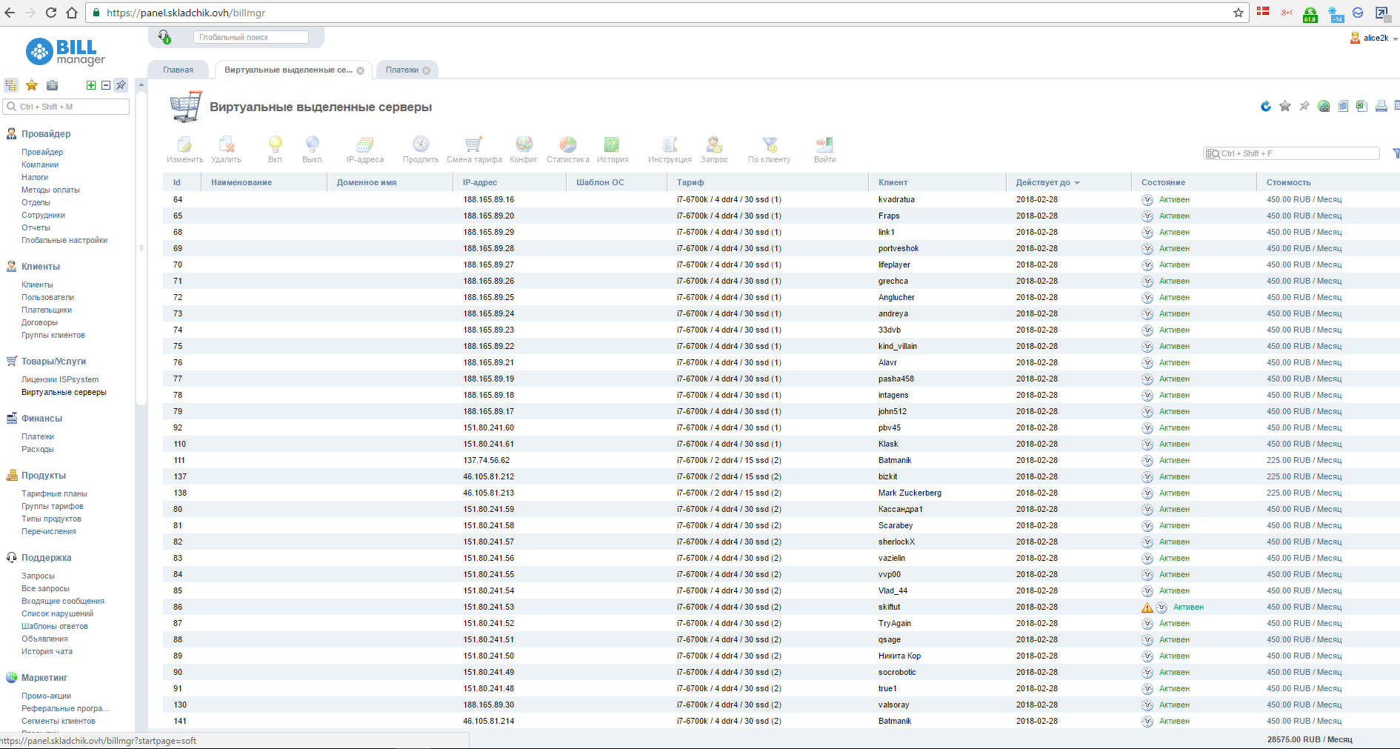1400x749 pixels.
Task: Open the Статистика pie chart icon
Action: pyautogui.click(x=567, y=145)
